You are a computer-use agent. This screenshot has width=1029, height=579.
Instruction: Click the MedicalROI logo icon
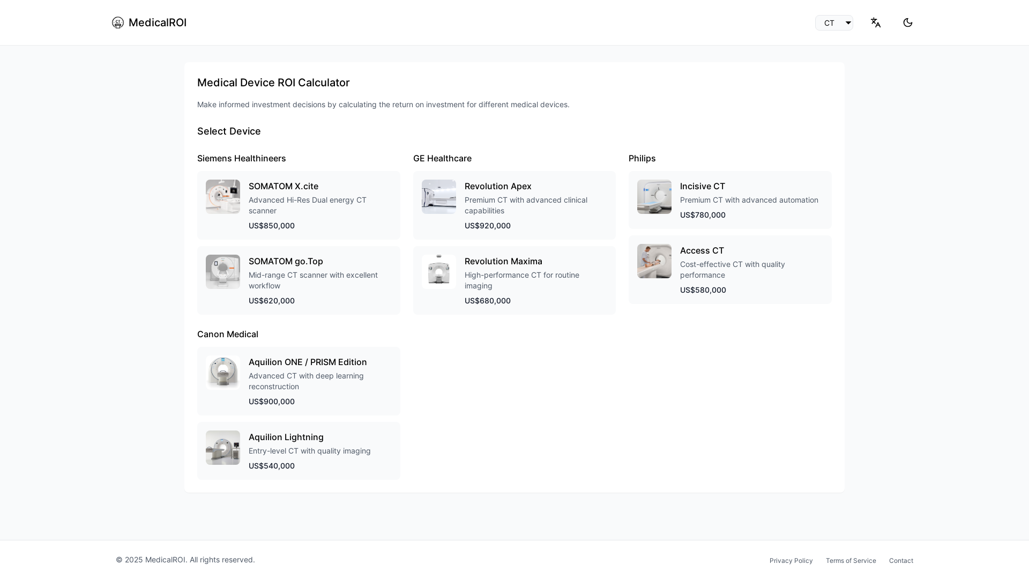(118, 23)
